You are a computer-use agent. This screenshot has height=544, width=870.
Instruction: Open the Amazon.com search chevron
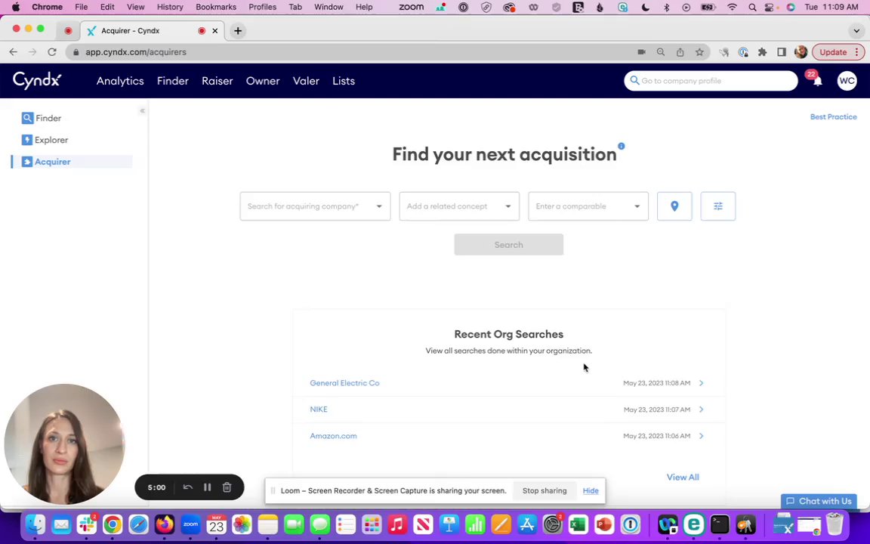pyautogui.click(x=702, y=436)
